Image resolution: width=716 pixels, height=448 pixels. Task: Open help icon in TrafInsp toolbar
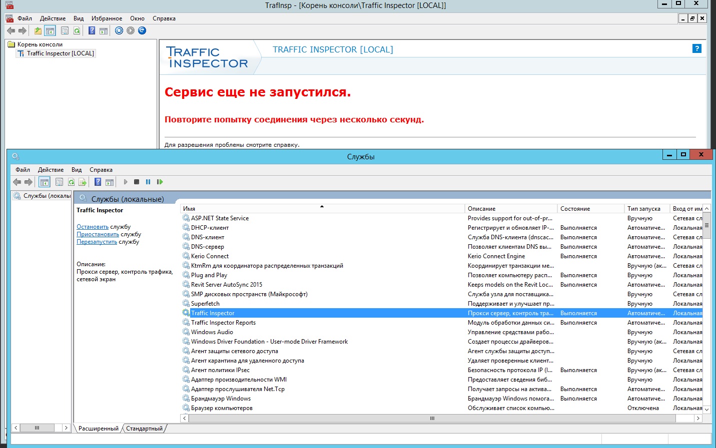point(92,30)
